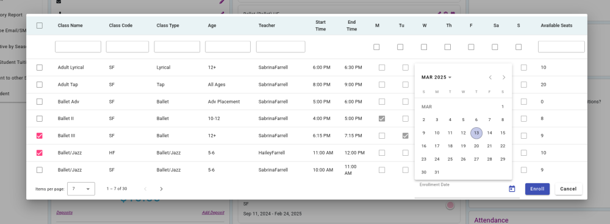
Task: Select March 28 in the calendar
Action: [x=489, y=159]
